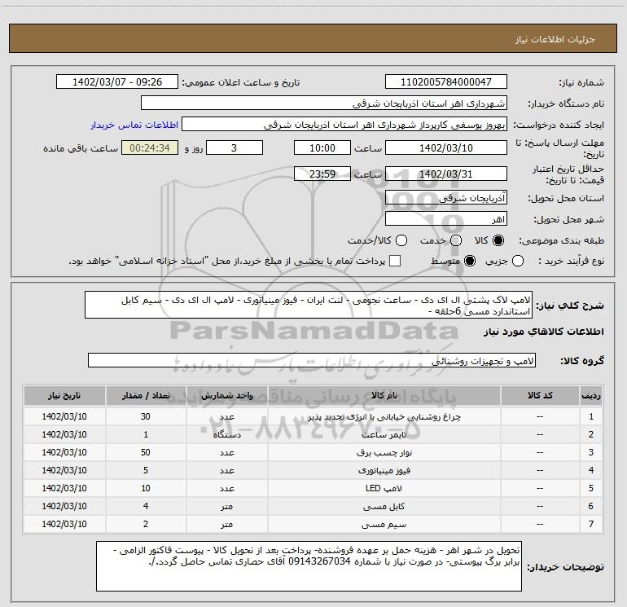The image size is (627, 607).
Task: Select the خدمت radio button
Action: (456, 240)
